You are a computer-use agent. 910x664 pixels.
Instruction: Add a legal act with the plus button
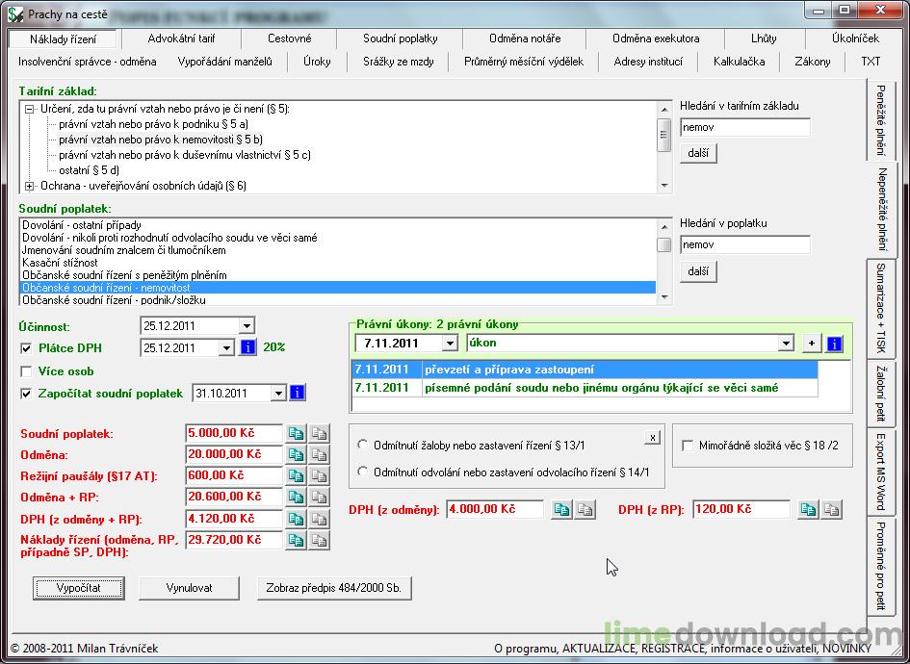(812, 344)
